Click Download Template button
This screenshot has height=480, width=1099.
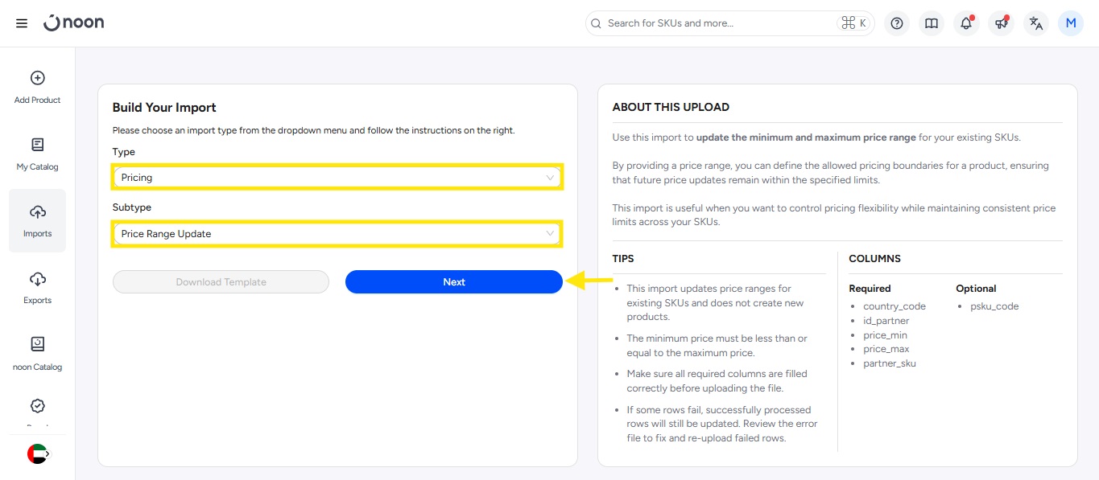point(221,281)
